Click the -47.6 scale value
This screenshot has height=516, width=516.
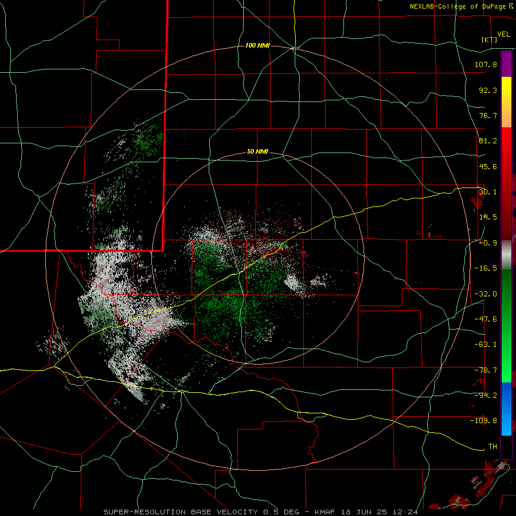point(486,319)
